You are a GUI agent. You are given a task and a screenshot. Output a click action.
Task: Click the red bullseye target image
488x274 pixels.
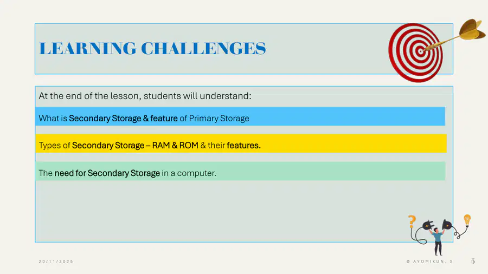click(415, 53)
